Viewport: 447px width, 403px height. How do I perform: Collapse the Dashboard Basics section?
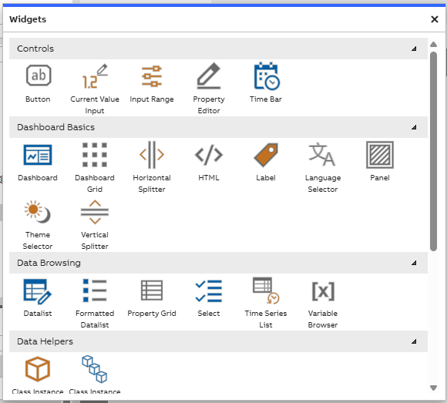[x=414, y=127]
